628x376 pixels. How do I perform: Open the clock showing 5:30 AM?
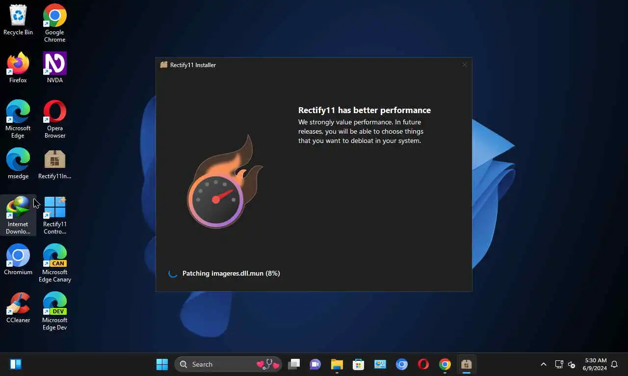coord(595,364)
